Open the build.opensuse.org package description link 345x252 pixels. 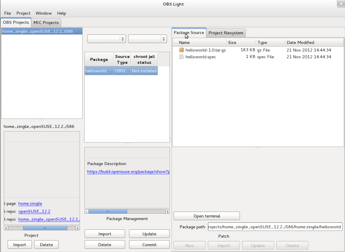(x=128, y=172)
